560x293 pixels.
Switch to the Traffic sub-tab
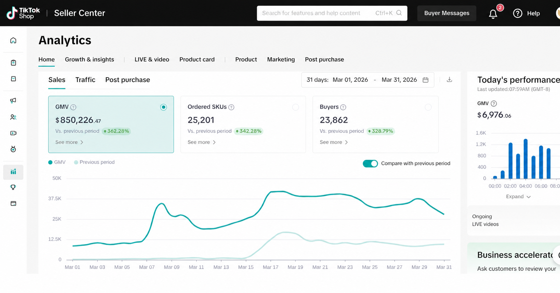click(x=85, y=80)
